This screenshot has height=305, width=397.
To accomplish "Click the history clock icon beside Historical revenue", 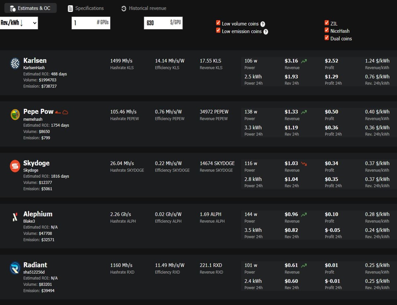I will (x=124, y=9).
